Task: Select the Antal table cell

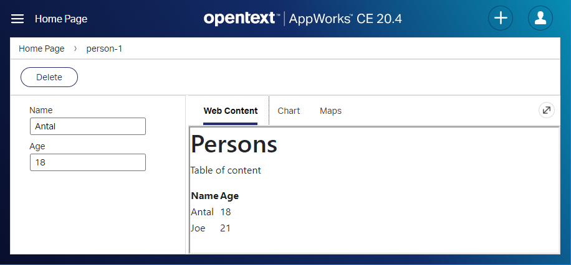Action: 202,212
